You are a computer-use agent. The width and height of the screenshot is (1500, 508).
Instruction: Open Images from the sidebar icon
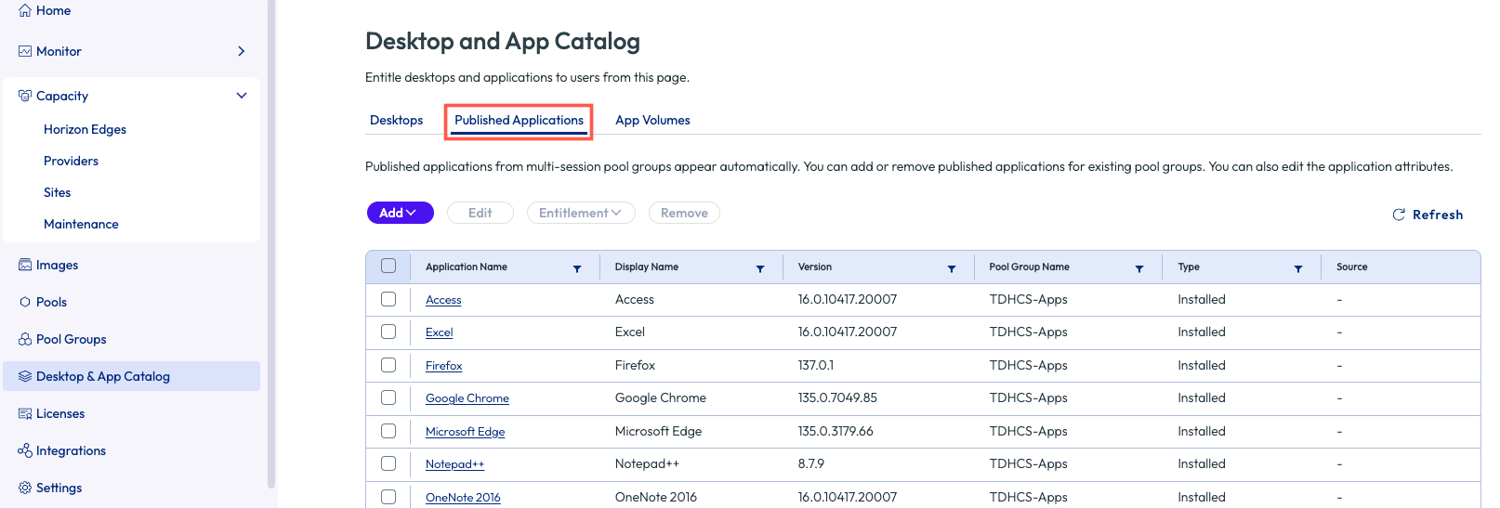click(25, 265)
